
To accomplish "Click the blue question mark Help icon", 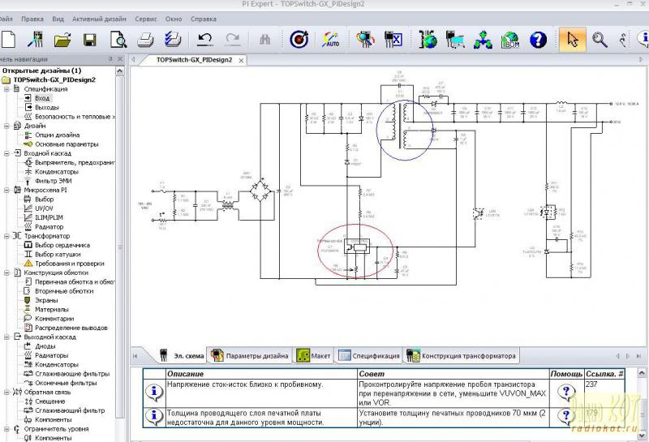I will (x=537, y=39).
